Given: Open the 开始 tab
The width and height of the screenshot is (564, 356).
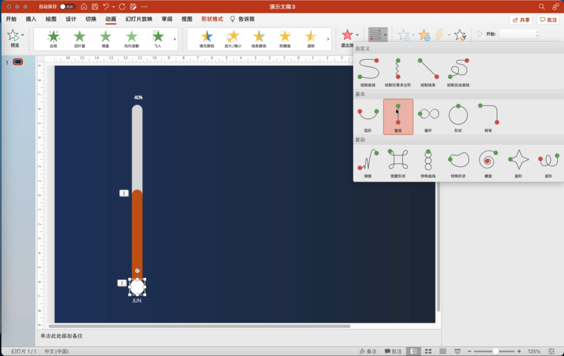Looking at the screenshot, I should point(11,19).
